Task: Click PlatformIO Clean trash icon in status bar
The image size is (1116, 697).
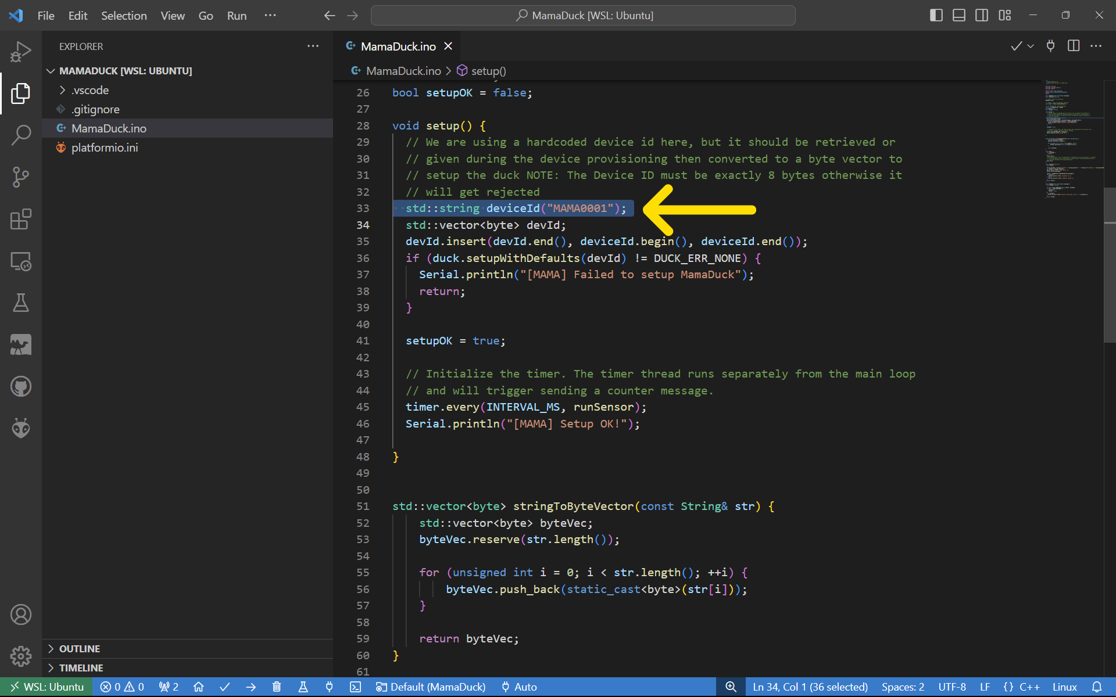Action: click(277, 687)
